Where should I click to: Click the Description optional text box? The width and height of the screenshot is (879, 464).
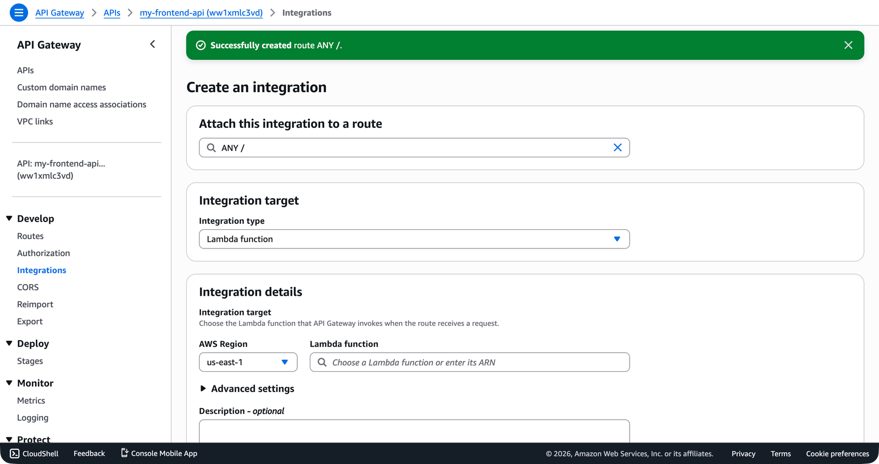[414, 431]
